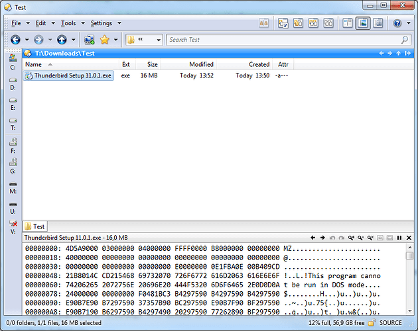Click the Forward navigation arrow button
The image size is (418, 331).
coord(38,40)
